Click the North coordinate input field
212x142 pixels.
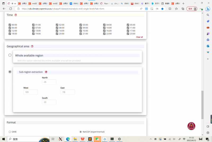(49, 82)
